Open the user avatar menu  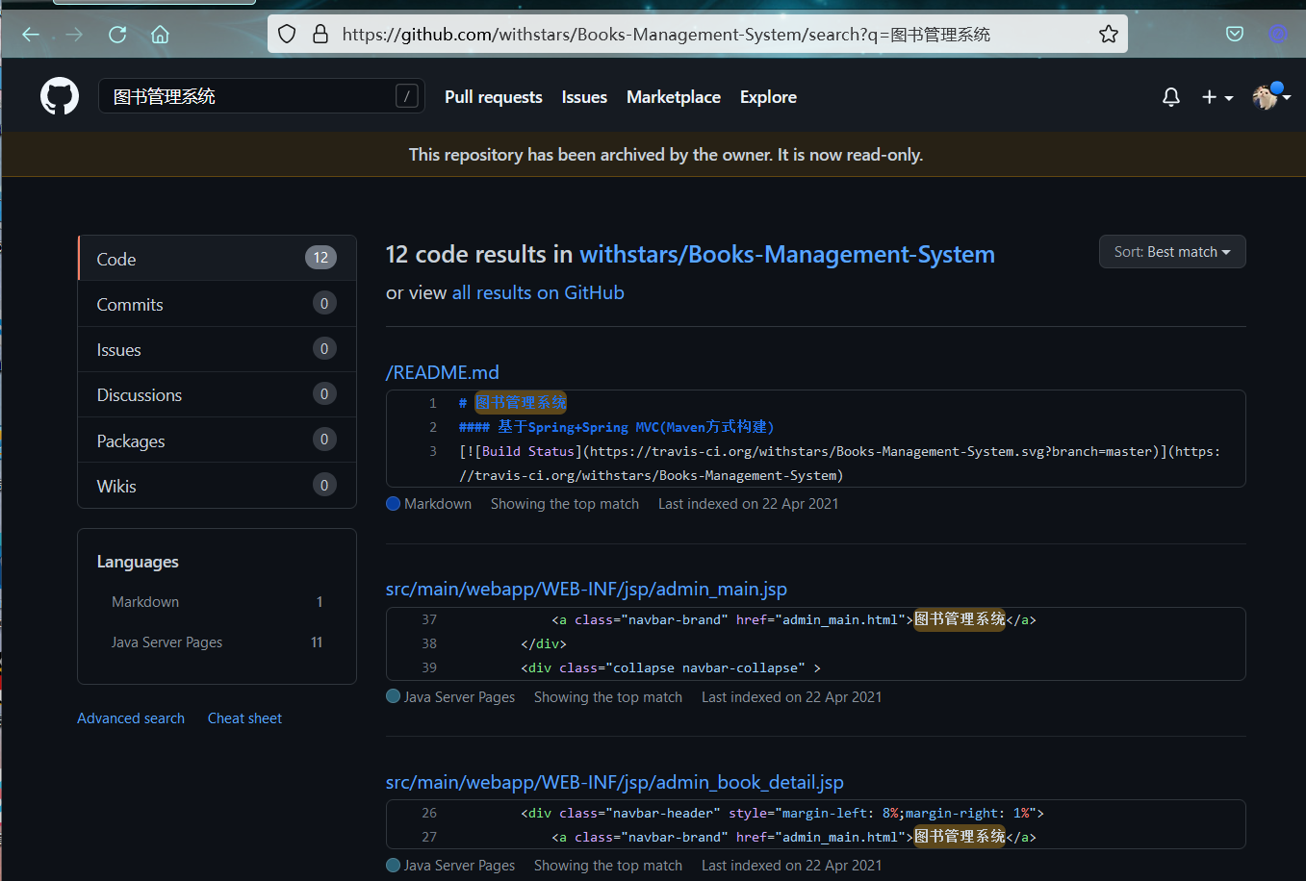(1271, 96)
